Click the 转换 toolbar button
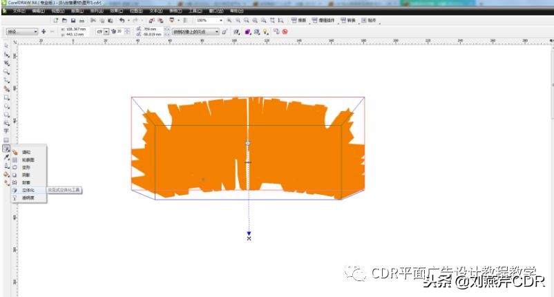Image resolution: width=554 pixels, height=297 pixels. [x=347, y=21]
